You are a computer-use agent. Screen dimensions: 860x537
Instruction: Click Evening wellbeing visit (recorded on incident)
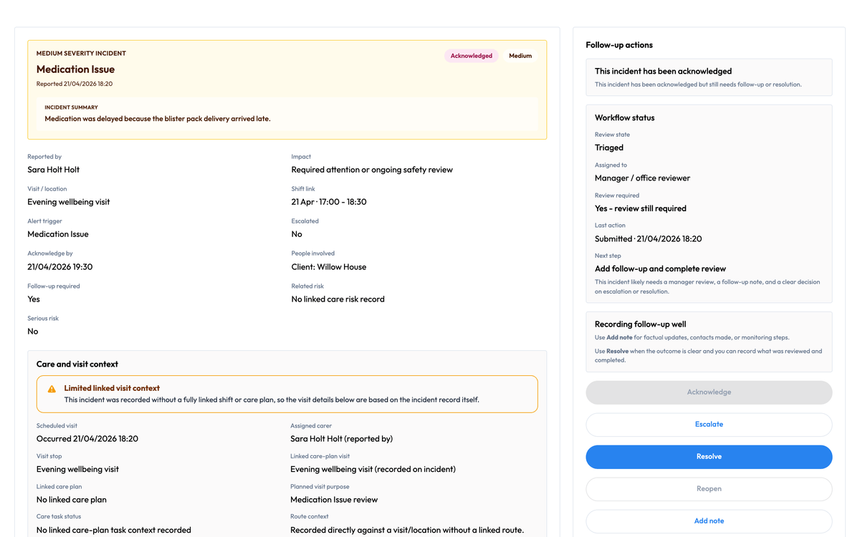coord(373,470)
